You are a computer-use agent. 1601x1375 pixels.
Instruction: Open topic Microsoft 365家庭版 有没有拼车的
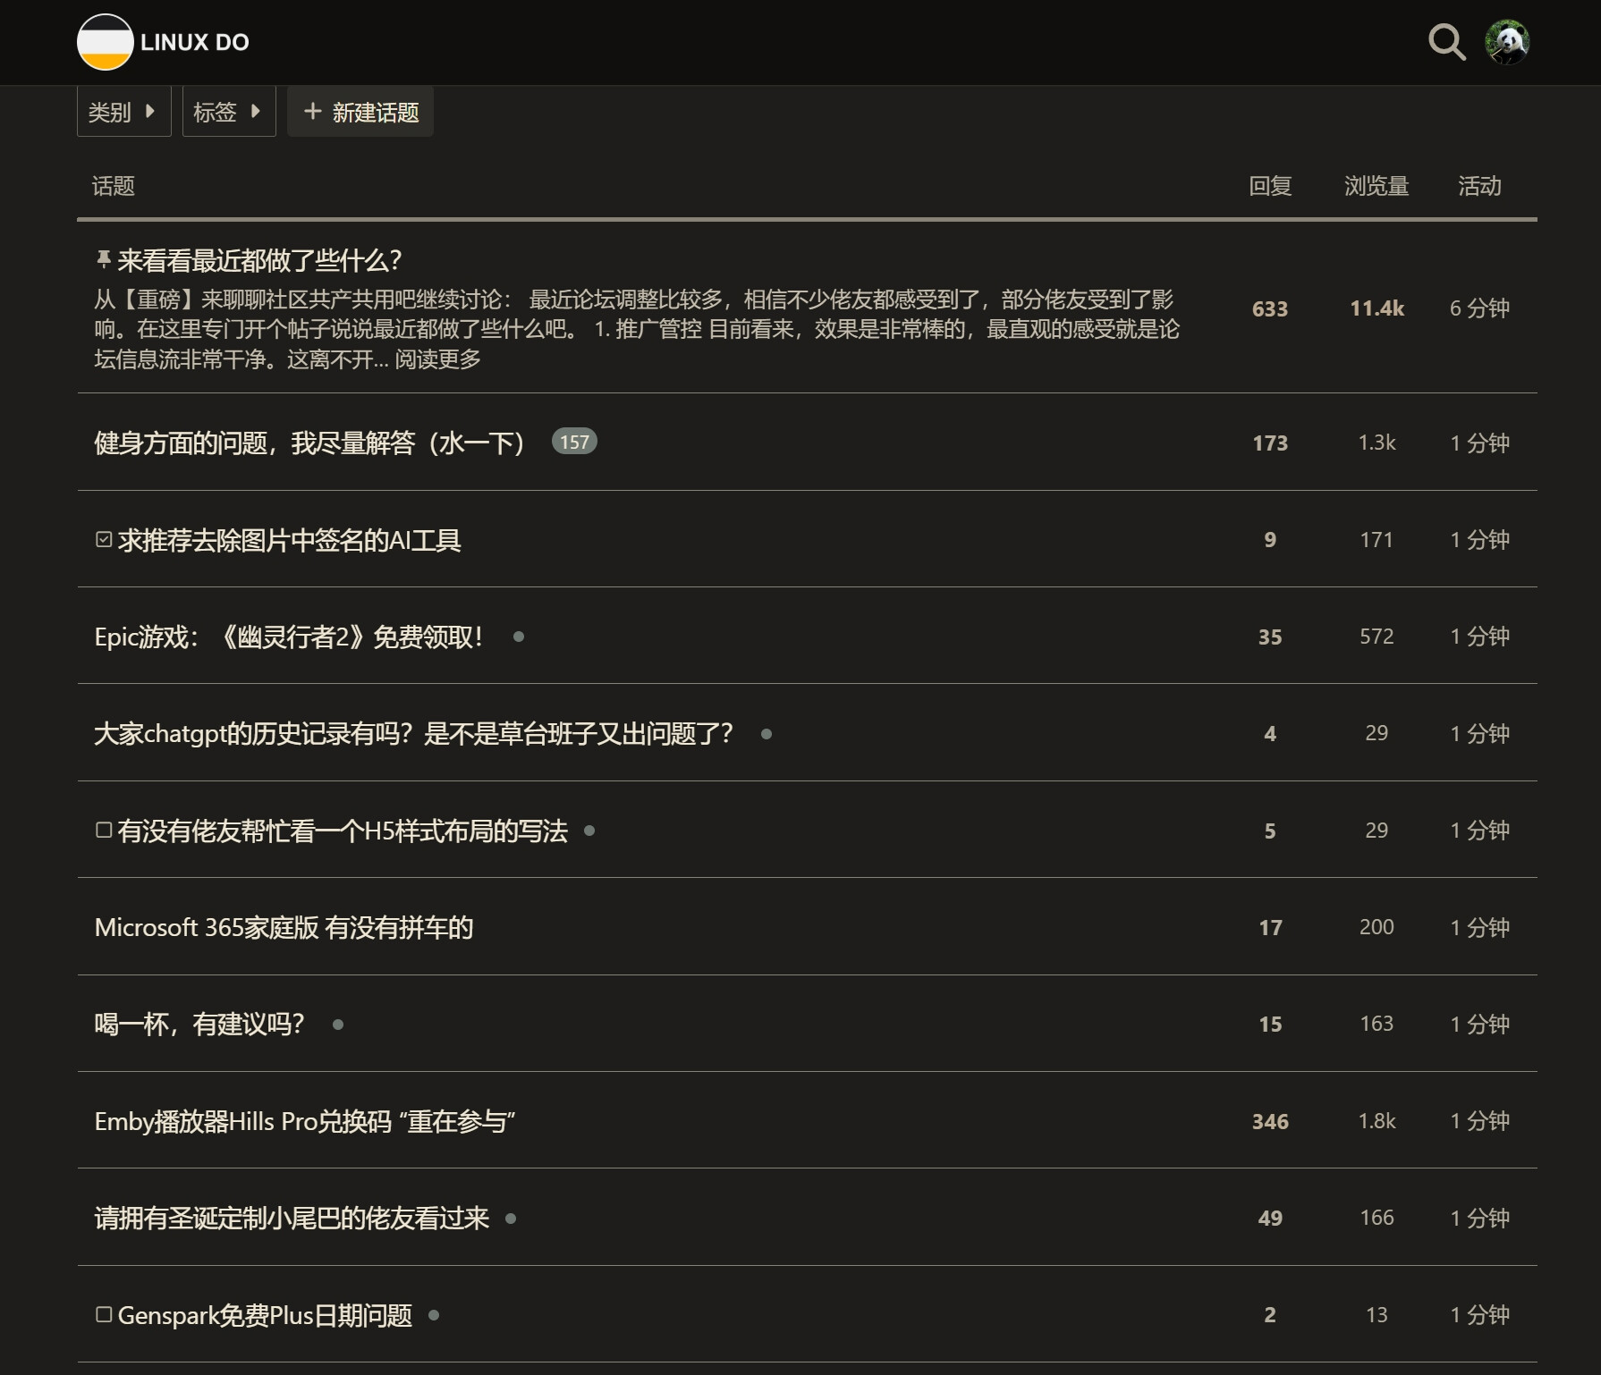click(x=284, y=928)
